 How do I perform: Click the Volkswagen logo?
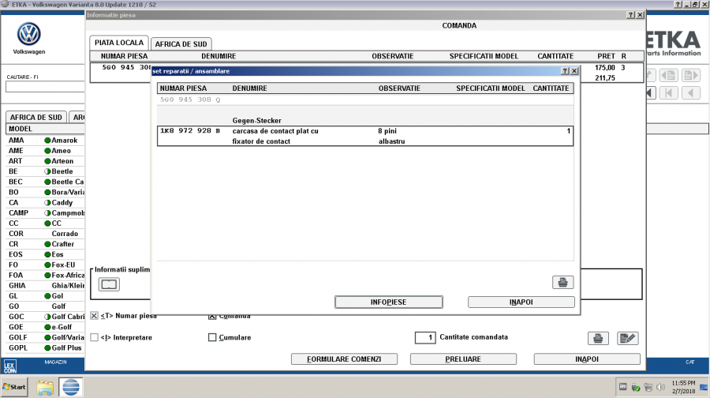[x=29, y=36]
